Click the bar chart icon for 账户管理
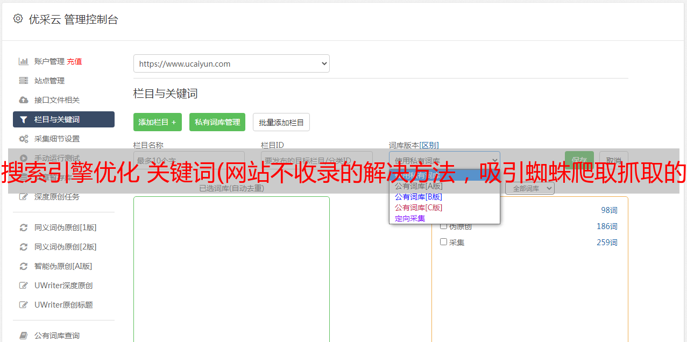687x342 pixels. [x=23, y=61]
